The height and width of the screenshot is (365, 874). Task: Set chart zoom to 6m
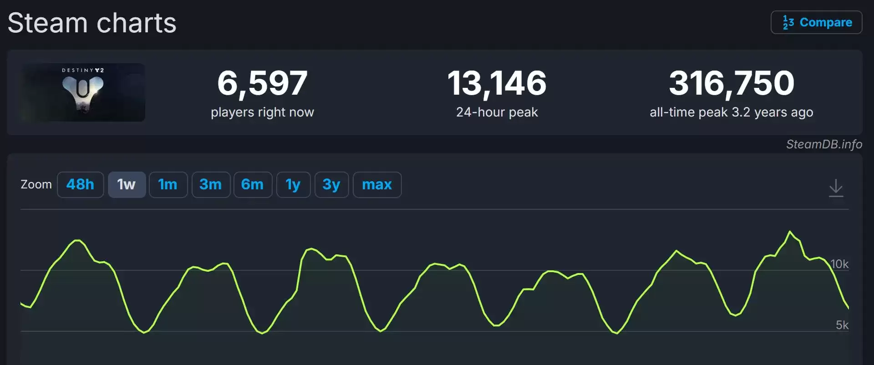point(253,185)
